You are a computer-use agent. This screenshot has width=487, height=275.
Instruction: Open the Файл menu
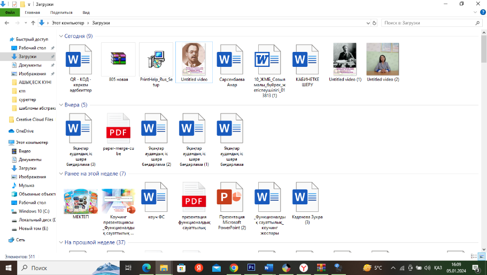point(10,12)
